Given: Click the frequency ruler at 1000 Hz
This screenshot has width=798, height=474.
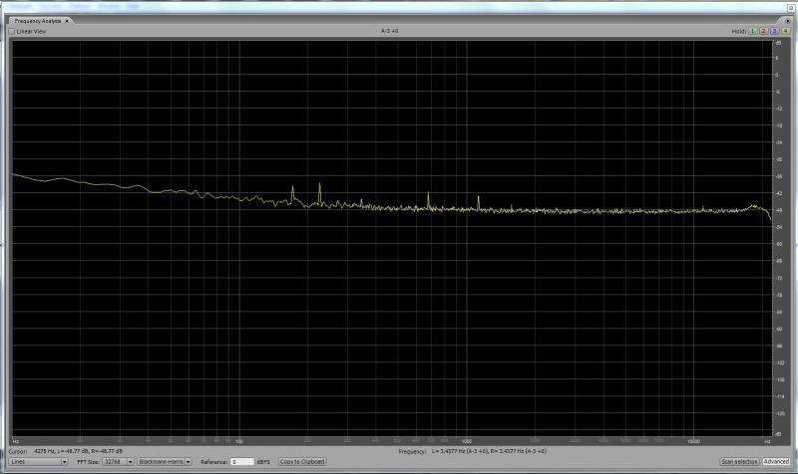Looking at the screenshot, I should point(466,439).
